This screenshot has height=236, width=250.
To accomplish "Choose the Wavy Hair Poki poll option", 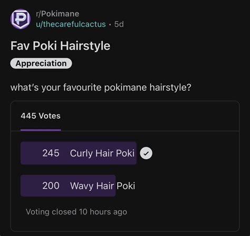I will [x=78, y=185].
